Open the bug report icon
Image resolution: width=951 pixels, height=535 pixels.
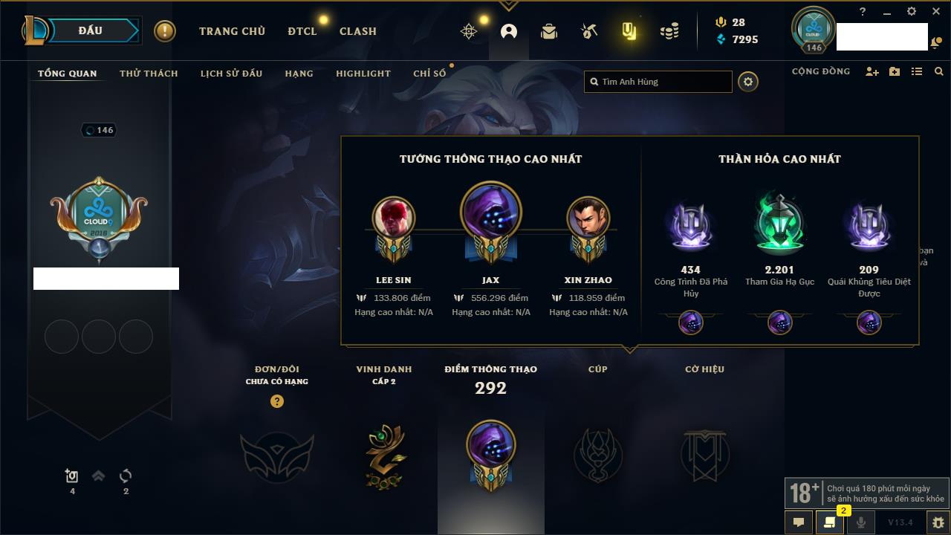938,522
